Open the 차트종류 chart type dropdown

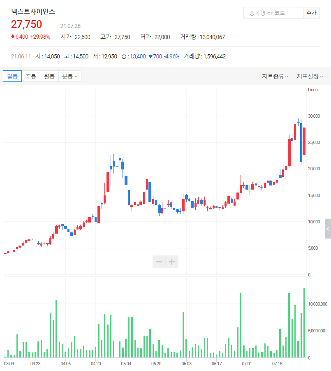click(x=275, y=76)
